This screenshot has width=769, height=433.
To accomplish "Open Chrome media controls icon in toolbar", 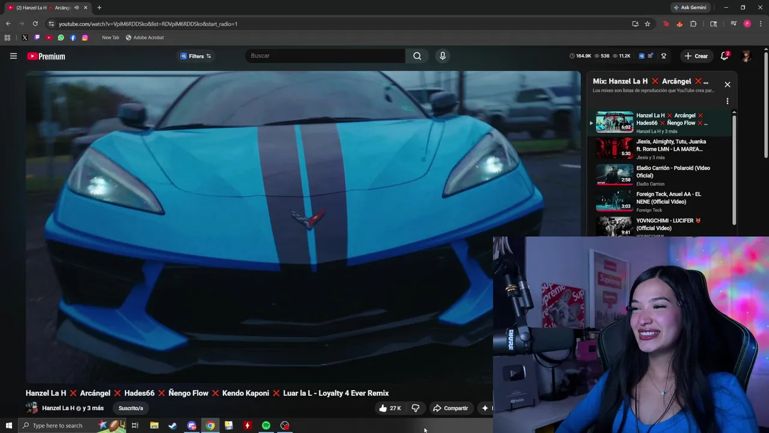I will click(734, 24).
